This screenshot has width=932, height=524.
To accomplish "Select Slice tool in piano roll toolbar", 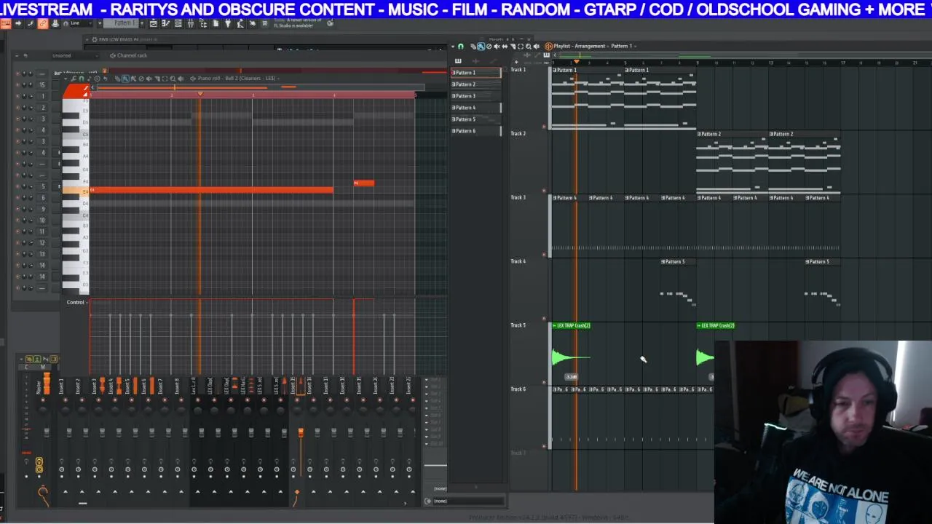I will coord(157,78).
